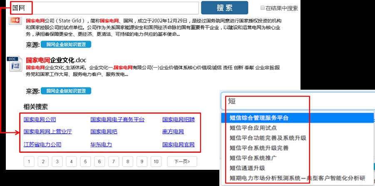
Task: Click the search input containing 国网
Action: tap(104, 8)
